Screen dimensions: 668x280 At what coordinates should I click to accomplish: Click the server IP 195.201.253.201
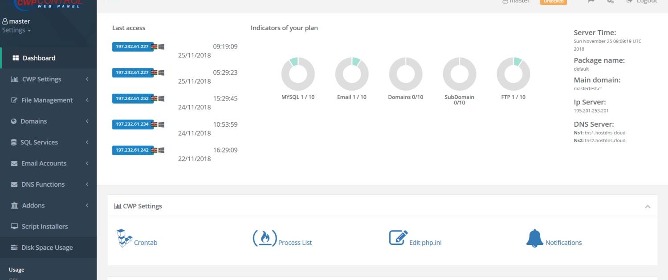pos(591,111)
